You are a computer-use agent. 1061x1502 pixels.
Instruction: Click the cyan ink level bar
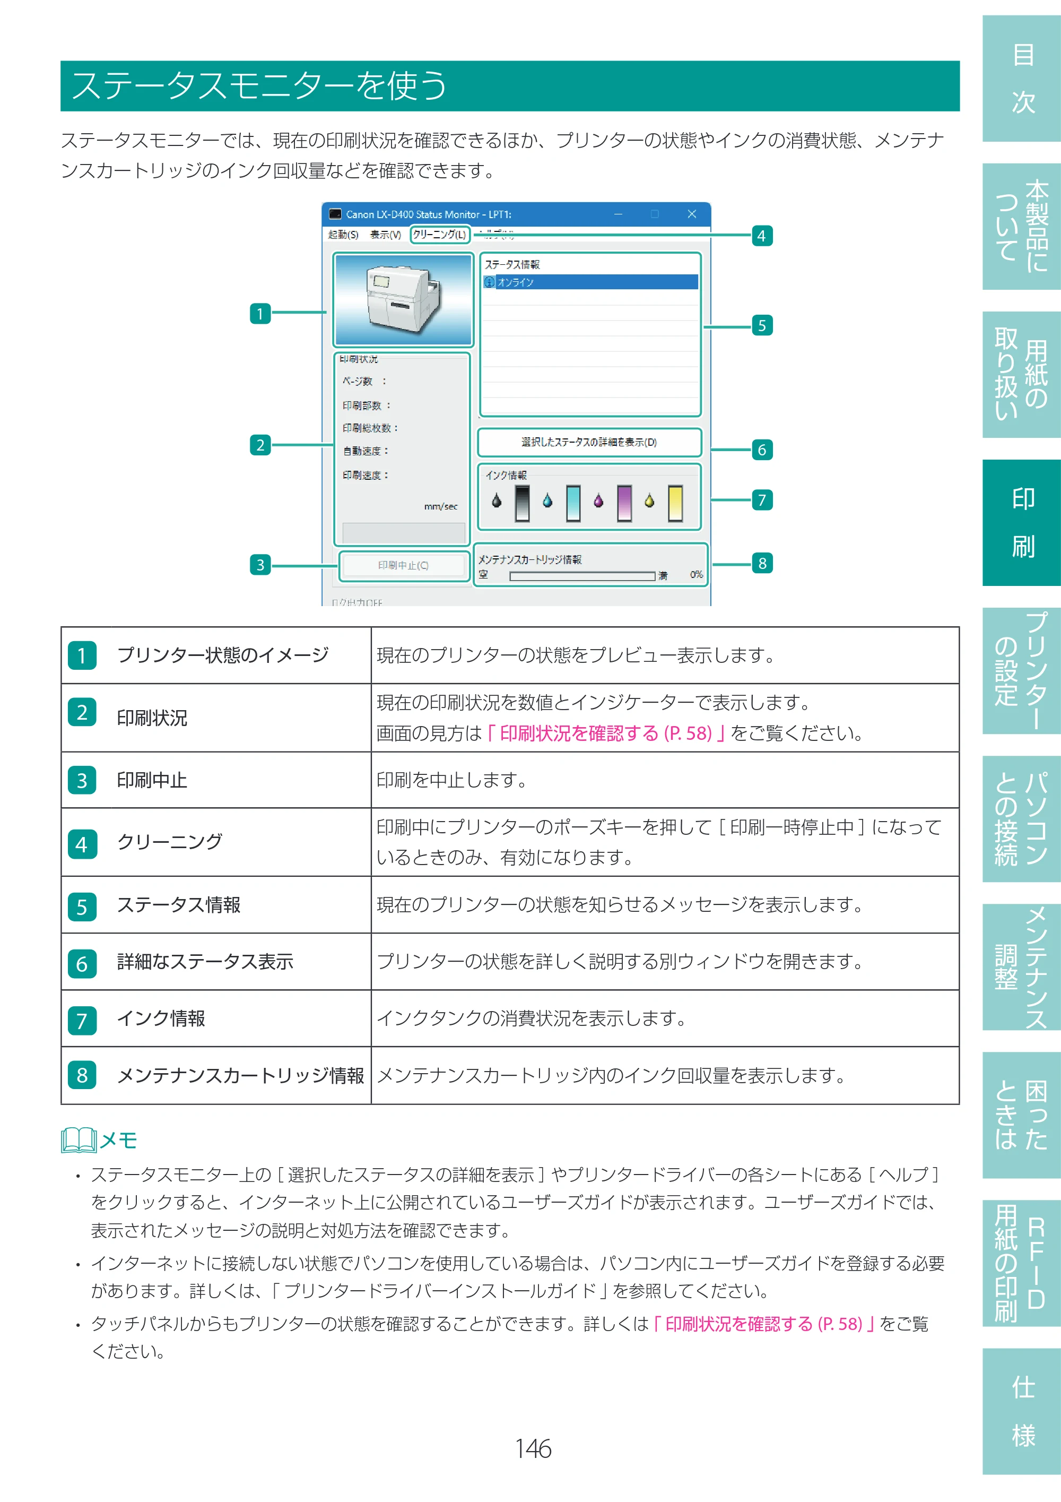click(x=573, y=503)
